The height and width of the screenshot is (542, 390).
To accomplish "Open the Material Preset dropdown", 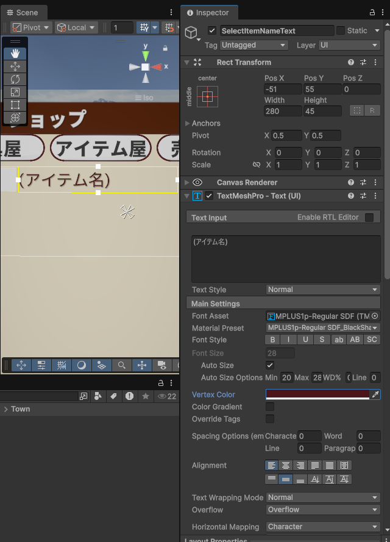I will 323,328.
